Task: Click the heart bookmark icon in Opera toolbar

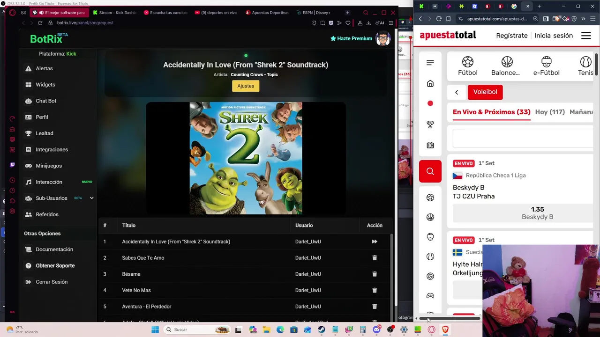Action: coord(348,23)
